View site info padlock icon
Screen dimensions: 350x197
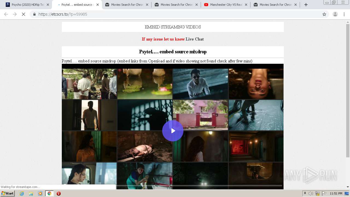pos(34,14)
